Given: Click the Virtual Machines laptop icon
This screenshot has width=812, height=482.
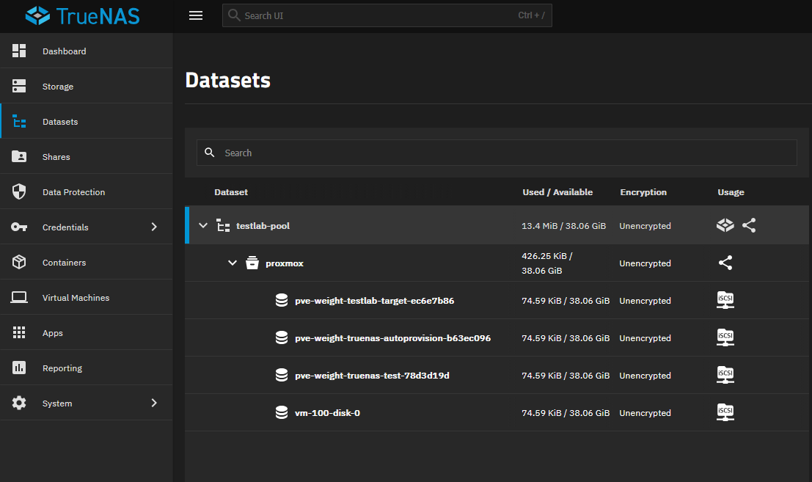Looking at the screenshot, I should tap(19, 297).
